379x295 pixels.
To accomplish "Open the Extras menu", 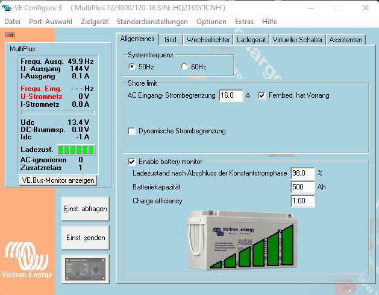I will point(245,22).
